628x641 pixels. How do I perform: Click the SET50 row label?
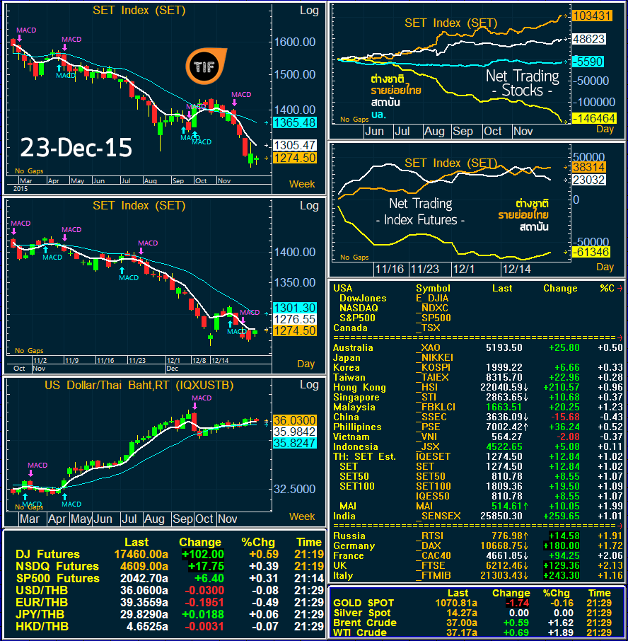coord(354,477)
